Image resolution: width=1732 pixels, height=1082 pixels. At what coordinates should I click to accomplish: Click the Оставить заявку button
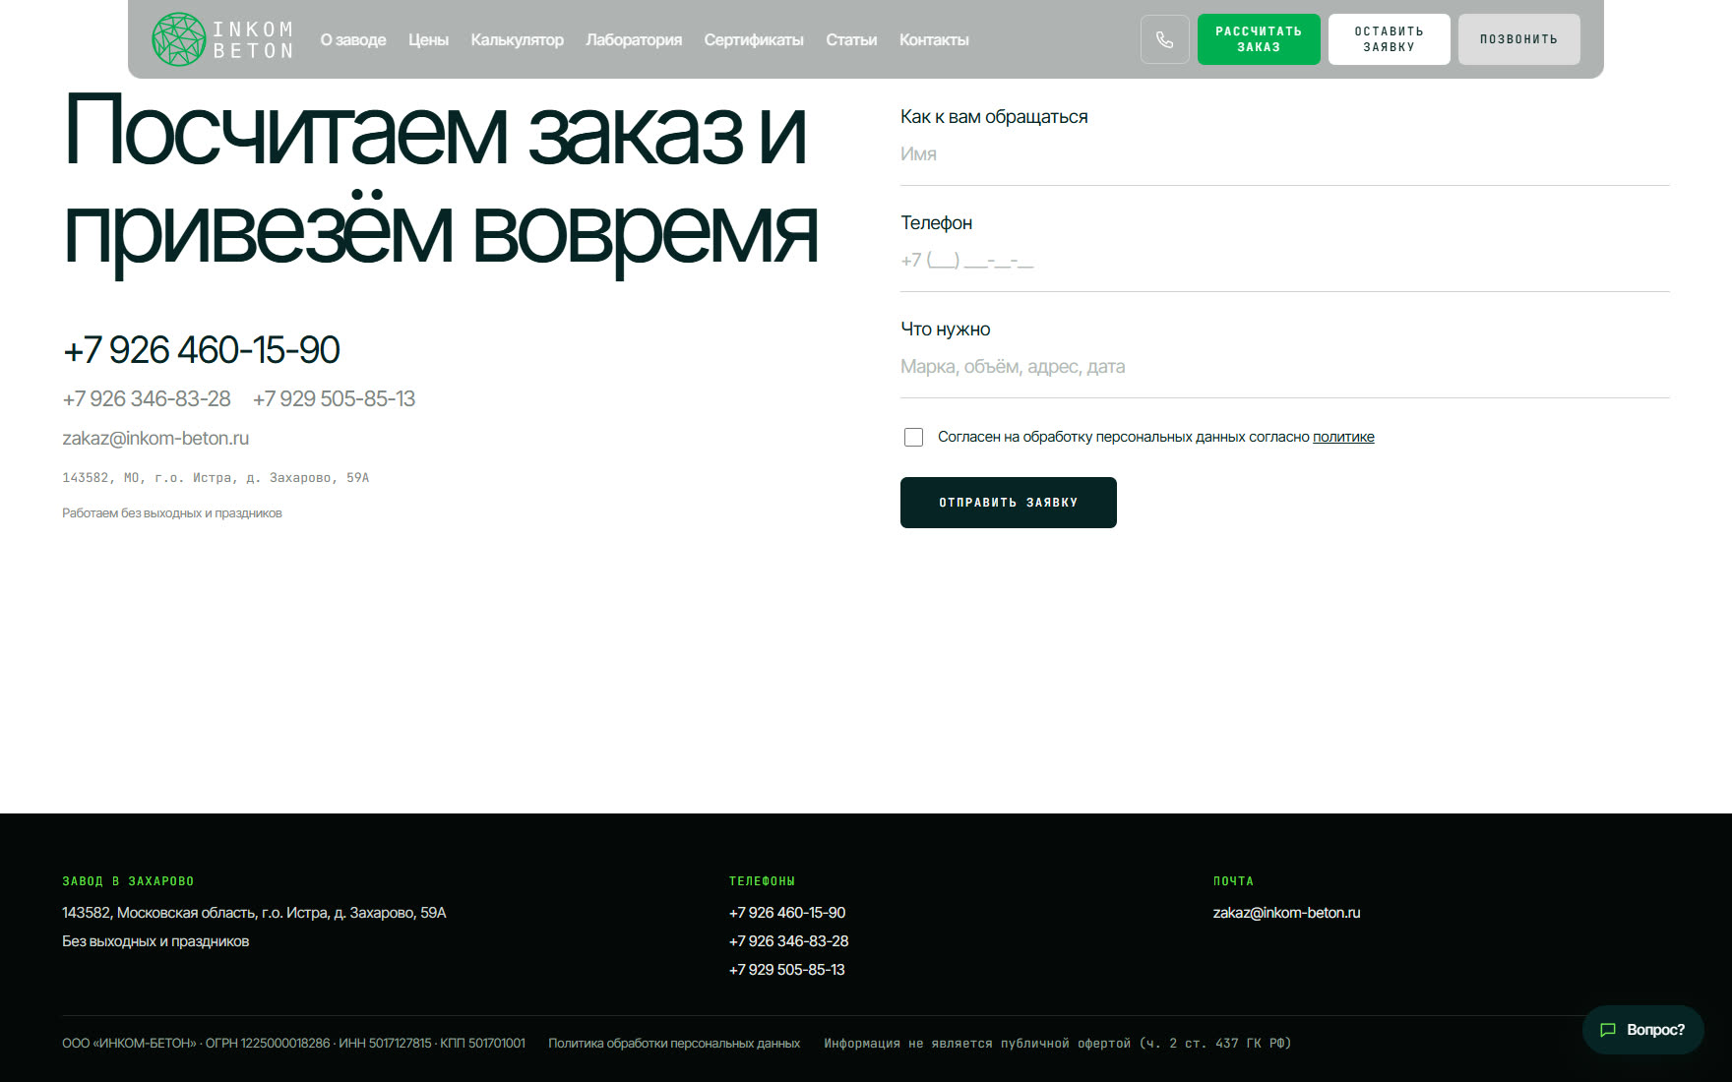(x=1389, y=39)
